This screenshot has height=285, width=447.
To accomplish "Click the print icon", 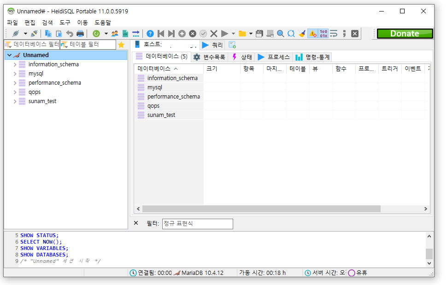I will [80, 34].
